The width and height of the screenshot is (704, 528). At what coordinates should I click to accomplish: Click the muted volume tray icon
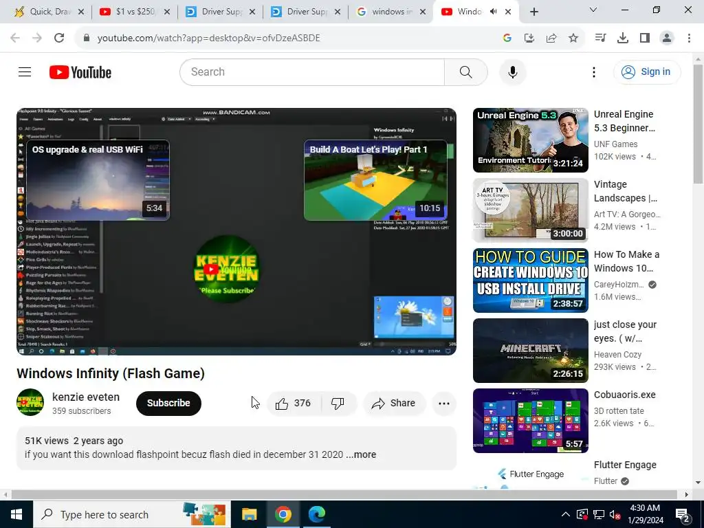(615, 515)
